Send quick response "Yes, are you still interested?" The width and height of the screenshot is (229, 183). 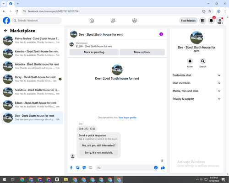(x=98, y=145)
